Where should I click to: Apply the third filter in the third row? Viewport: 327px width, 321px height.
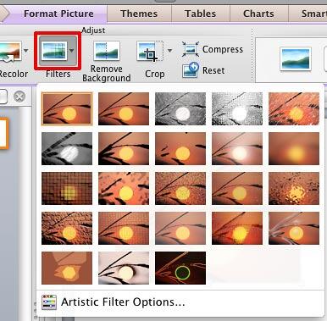pos(180,188)
